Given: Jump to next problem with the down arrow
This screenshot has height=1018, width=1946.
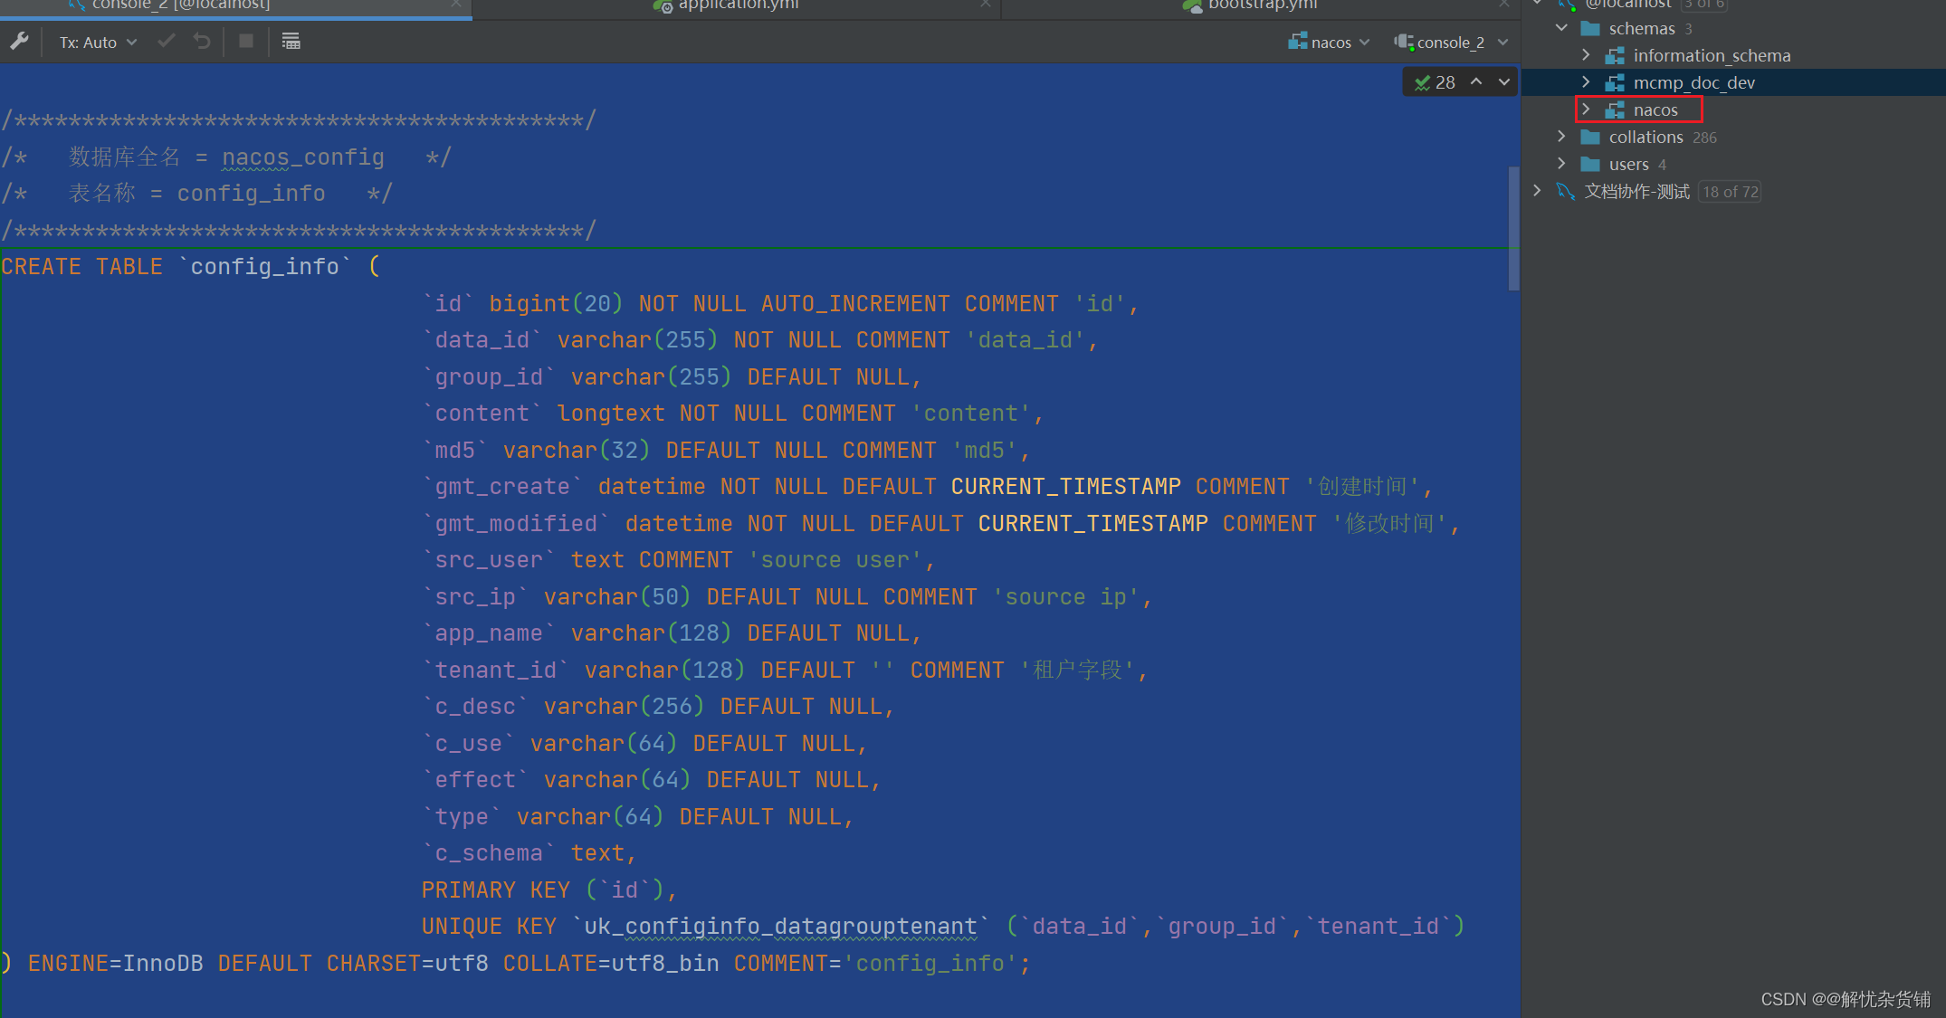Looking at the screenshot, I should coord(1502,81).
